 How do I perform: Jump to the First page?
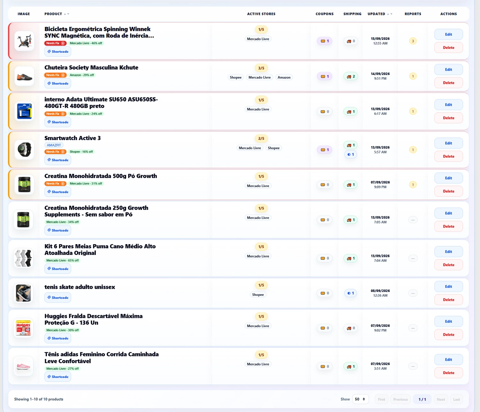tap(381, 400)
